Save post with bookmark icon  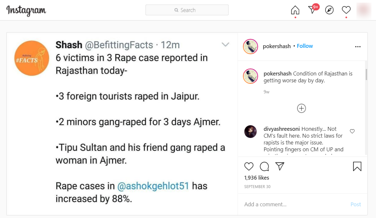[357, 167]
